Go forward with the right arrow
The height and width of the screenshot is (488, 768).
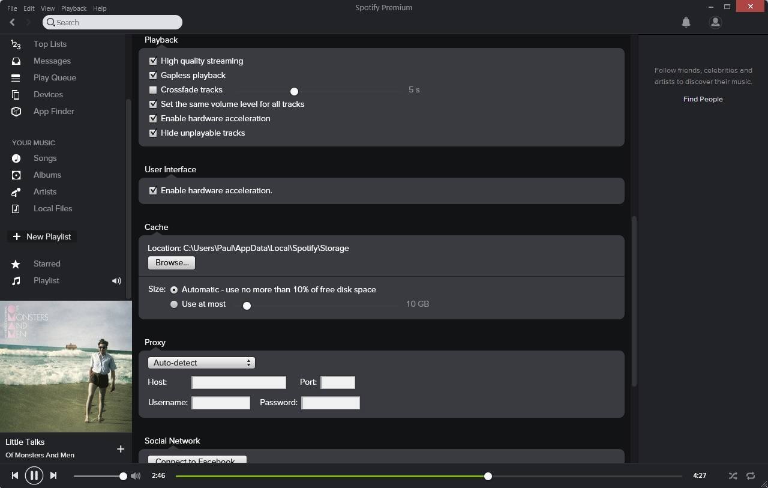[x=28, y=22]
